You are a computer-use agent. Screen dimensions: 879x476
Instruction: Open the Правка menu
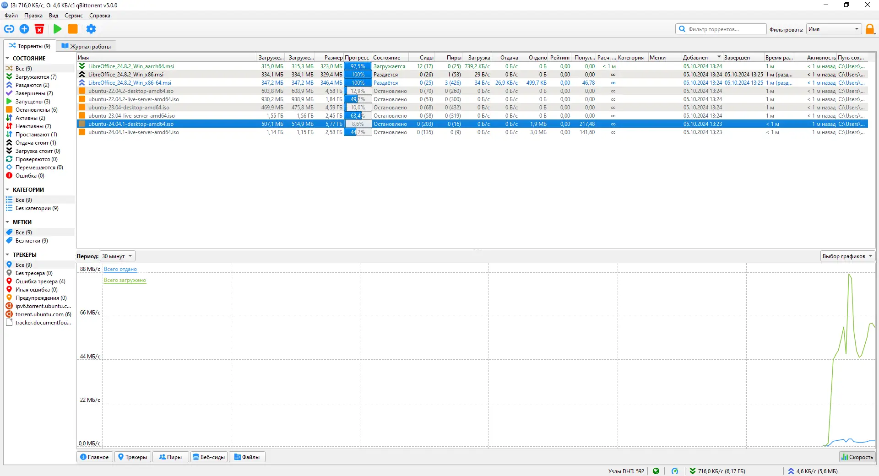point(33,16)
